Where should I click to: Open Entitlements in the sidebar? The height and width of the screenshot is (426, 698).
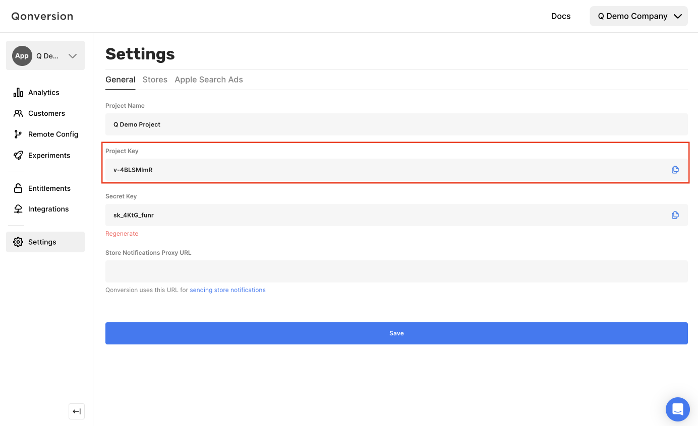click(45, 188)
